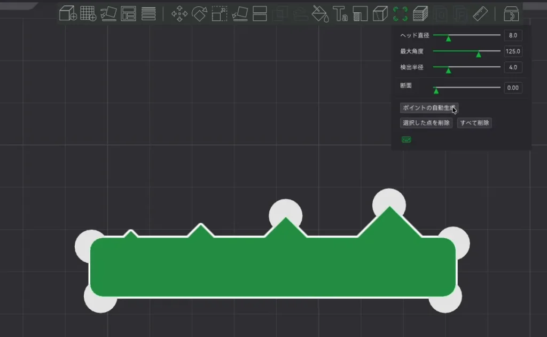547x337 pixels.
Task: Click the 断面 value field 0.00
Action: (513, 88)
